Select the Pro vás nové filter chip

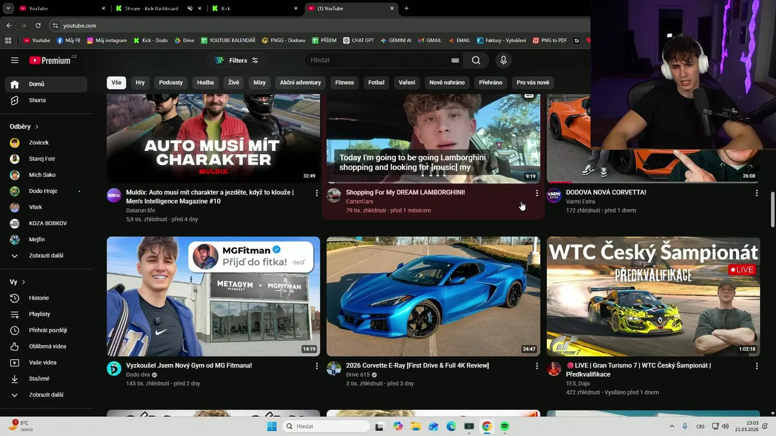[533, 82]
